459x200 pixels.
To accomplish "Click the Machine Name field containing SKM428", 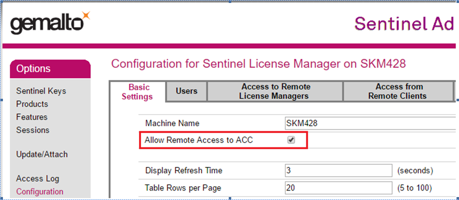I will coord(339,123).
